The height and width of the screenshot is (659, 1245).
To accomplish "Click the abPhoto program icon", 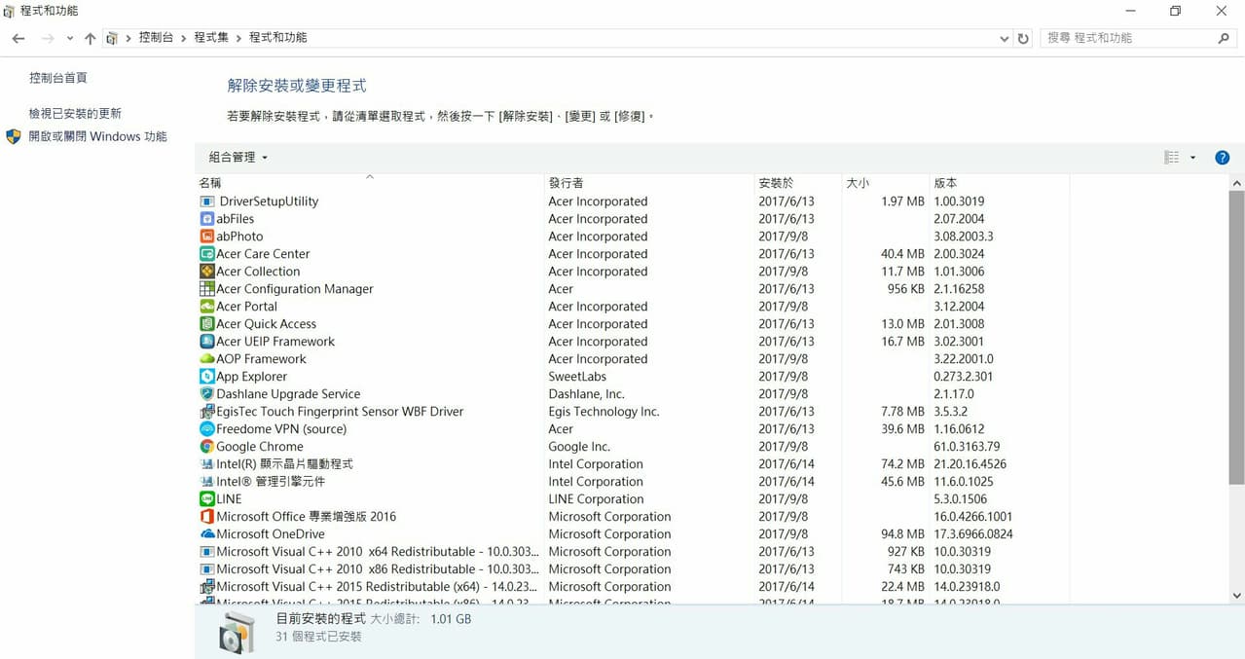I will click(206, 237).
